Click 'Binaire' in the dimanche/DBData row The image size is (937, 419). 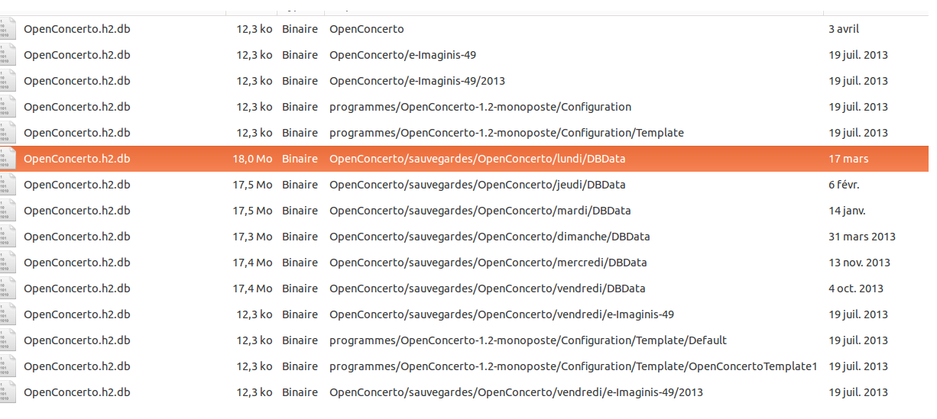point(300,237)
